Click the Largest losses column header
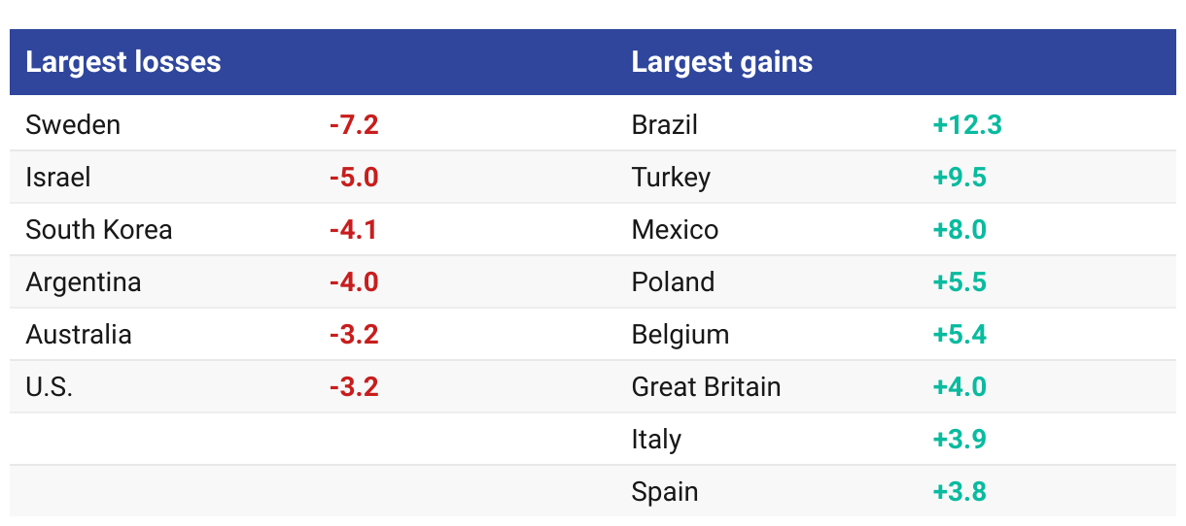This screenshot has height=526, width=1186. (123, 62)
